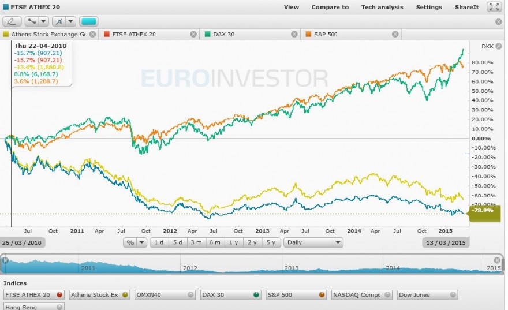This screenshot has height=310, width=508.
Task: Select the 1 y time range
Action: coord(234,242)
